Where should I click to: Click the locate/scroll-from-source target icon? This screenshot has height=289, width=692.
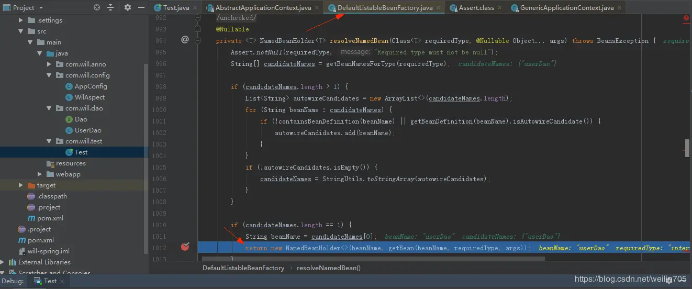pyautogui.click(x=97, y=8)
